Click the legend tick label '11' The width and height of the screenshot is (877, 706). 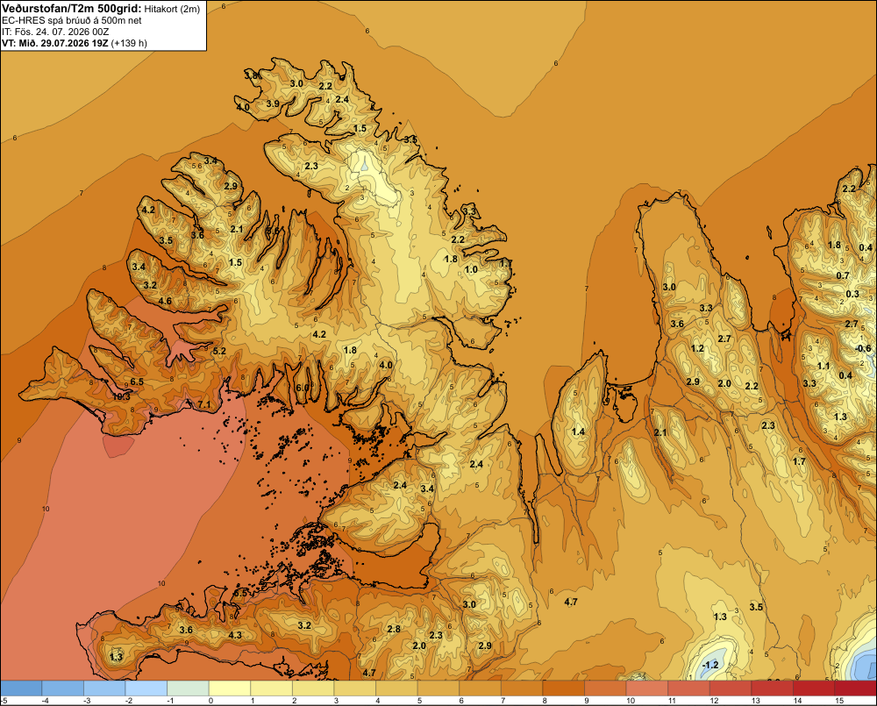coord(673,701)
